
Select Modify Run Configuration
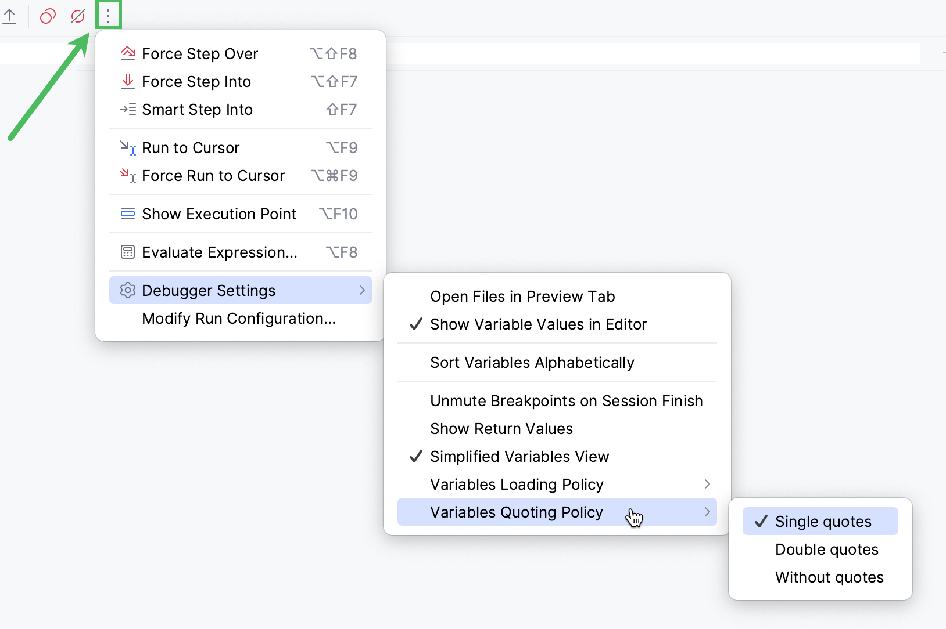click(x=239, y=318)
